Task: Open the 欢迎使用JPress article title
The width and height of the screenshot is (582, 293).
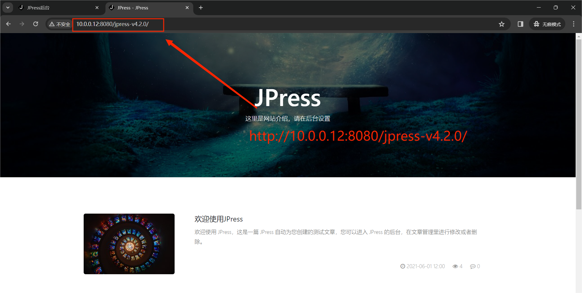Action: (x=219, y=219)
